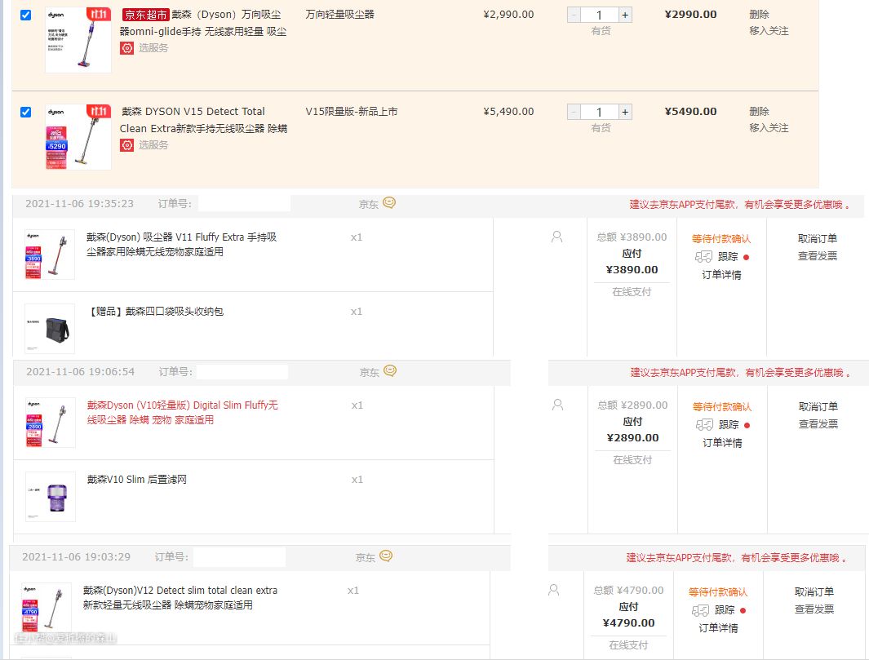Click 跟踪 tracking link for ¥4790 order
Viewport: 869px width, 660px height.
pos(725,610)
